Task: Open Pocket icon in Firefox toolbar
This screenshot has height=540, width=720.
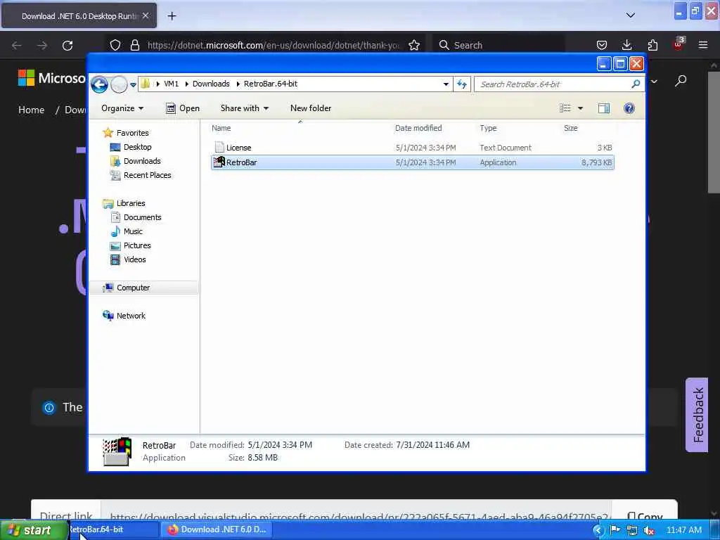Action: click(602, 45)
